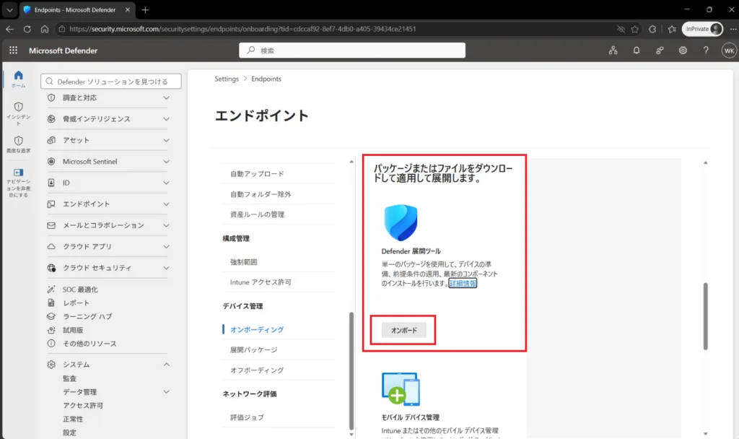The image size is (739, 439).
Task: Click the tracking prevention eye icon
Action: pos(621,29)
